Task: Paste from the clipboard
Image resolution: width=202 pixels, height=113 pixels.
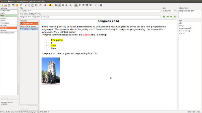Action: pos(33,5)
